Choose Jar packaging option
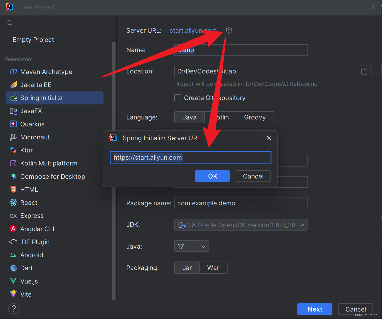This screenshot has height=319, width=382. [x=187, y=268]
